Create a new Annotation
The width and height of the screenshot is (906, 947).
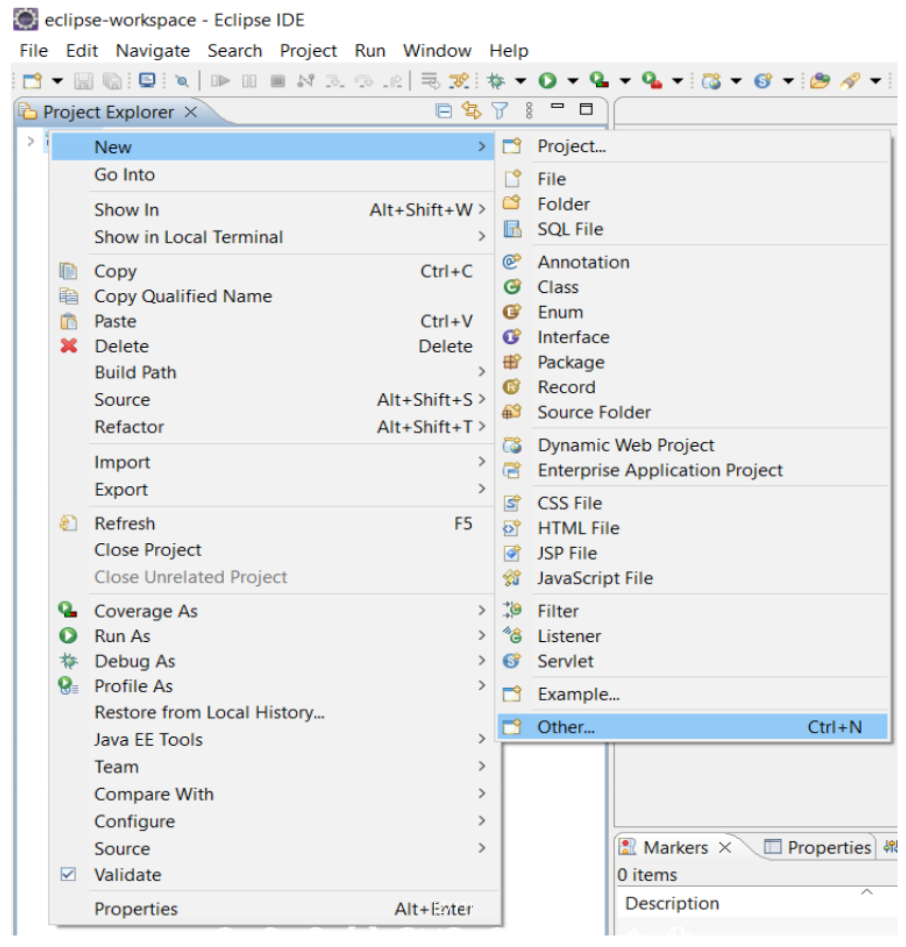[x=693, y=262]
